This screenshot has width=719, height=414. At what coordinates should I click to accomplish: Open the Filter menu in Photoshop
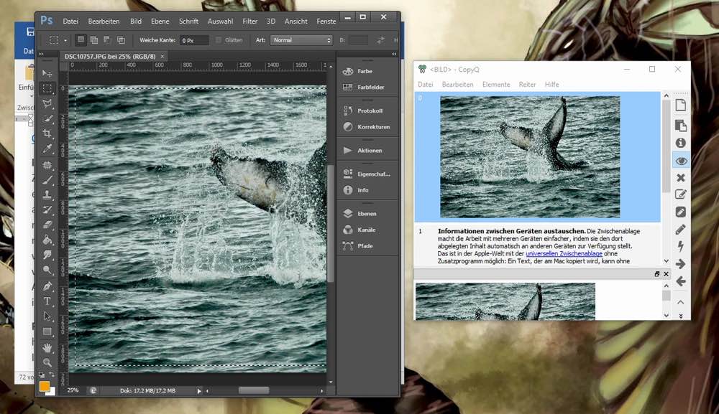coord(249,22)
